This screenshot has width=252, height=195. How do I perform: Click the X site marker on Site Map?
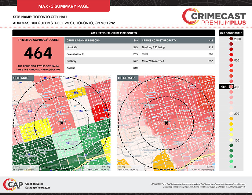[x=62, y=123]
